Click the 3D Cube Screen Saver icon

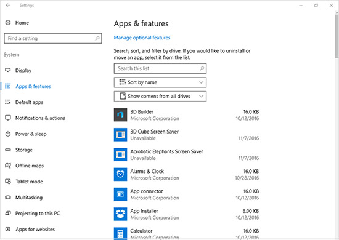point(120,135)
